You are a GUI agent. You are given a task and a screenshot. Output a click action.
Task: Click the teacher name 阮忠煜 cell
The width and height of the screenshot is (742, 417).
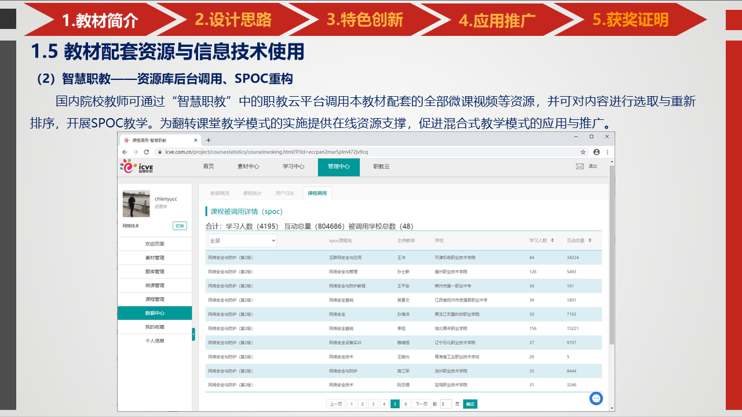coord(403,385)
